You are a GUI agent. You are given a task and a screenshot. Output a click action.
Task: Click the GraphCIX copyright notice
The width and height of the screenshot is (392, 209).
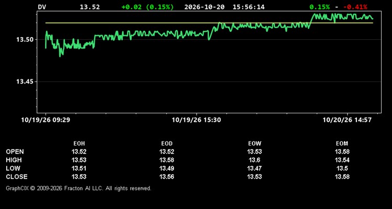78,188
